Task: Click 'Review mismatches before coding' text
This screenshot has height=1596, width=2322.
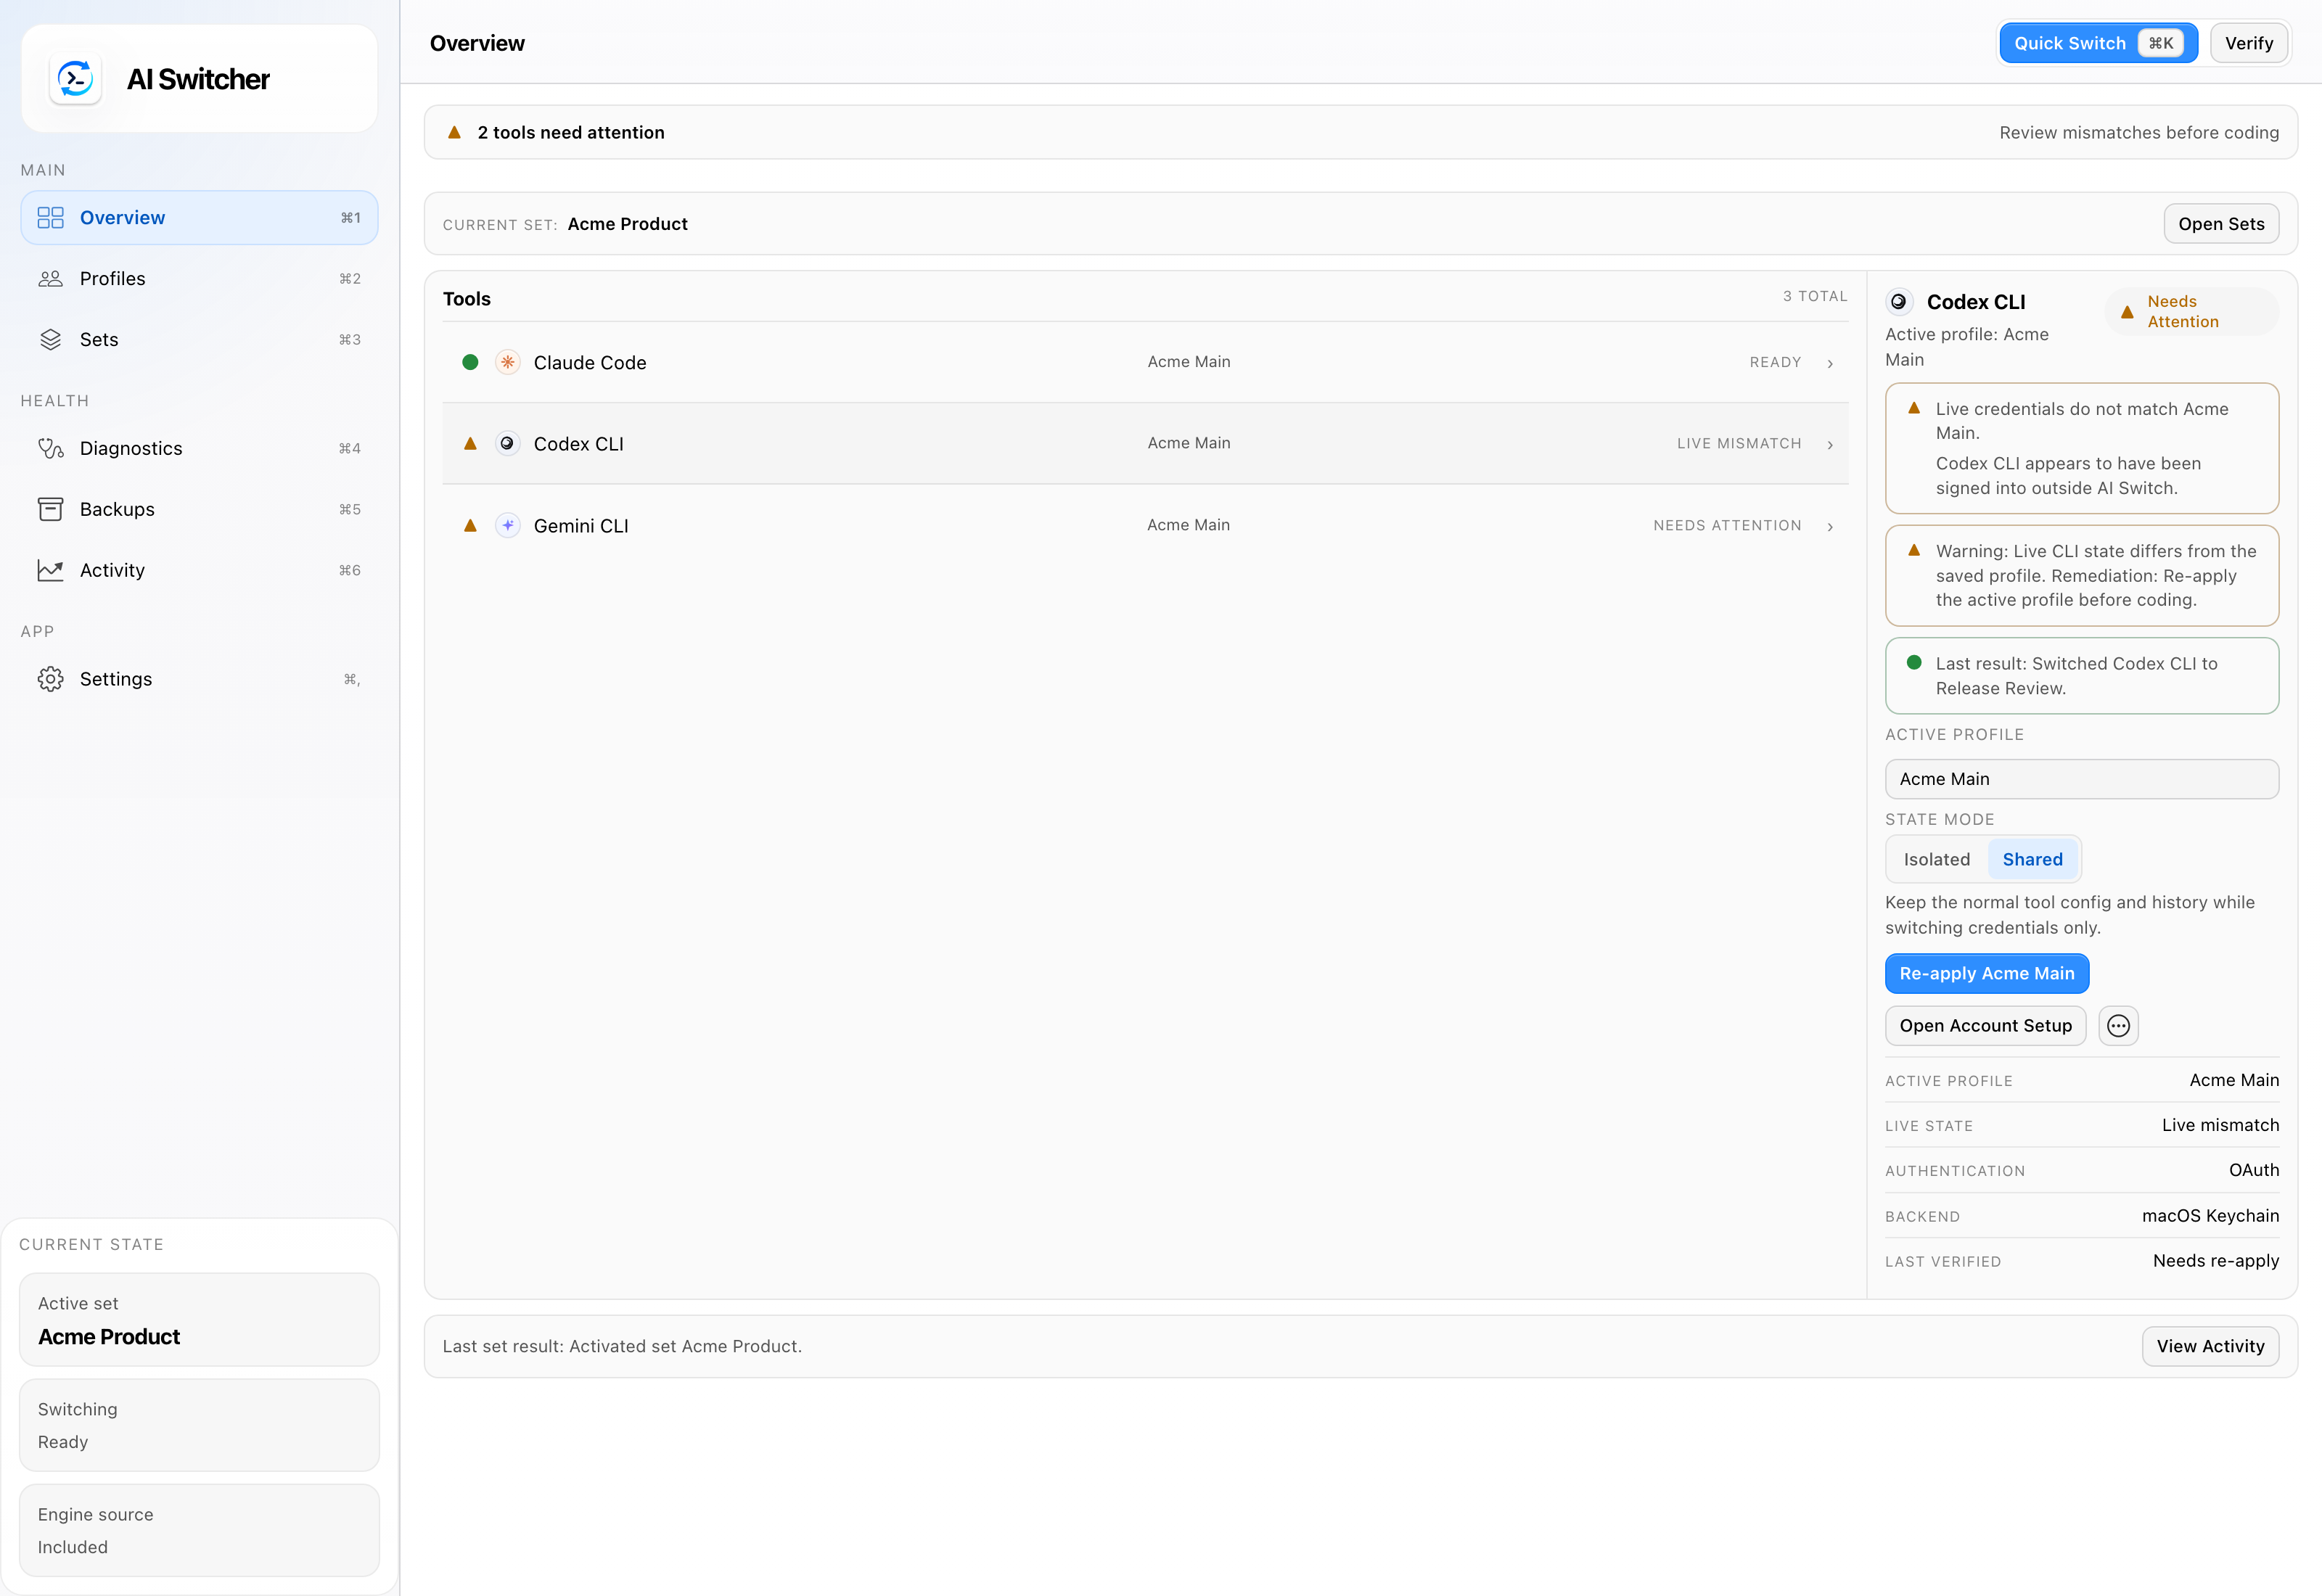Action: [x=2139, y=133]
